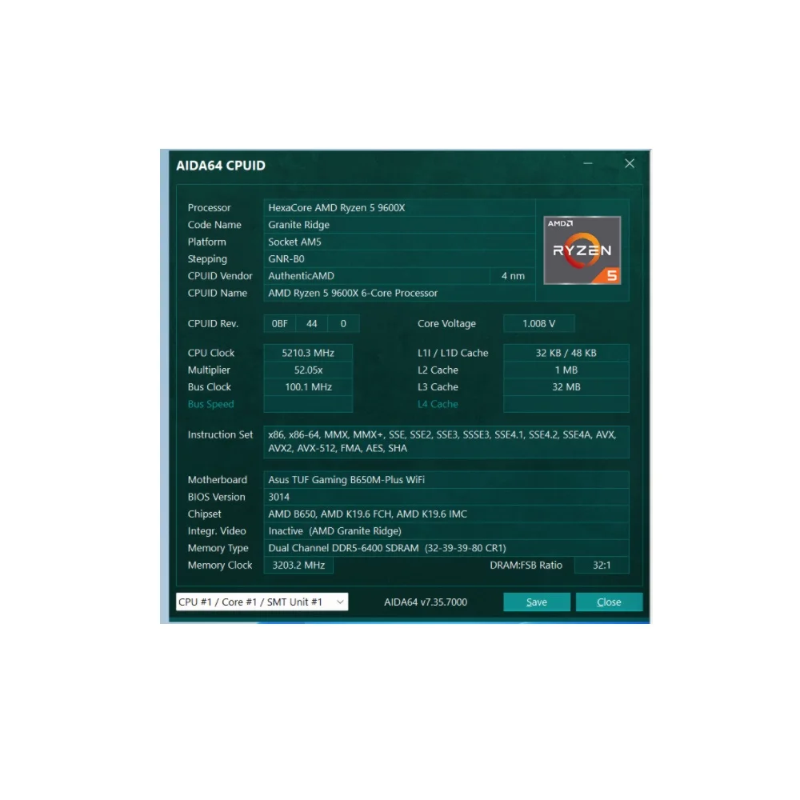Click the AIDA64 v7.35.7000 version label

pos(425,602)
